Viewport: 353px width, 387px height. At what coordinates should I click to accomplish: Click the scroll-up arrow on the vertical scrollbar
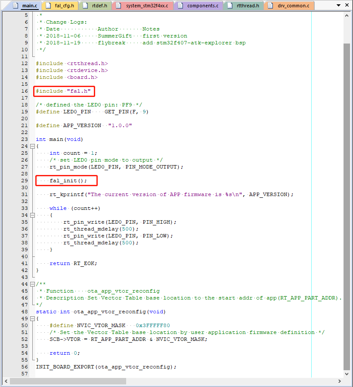[x=347, y=16]
